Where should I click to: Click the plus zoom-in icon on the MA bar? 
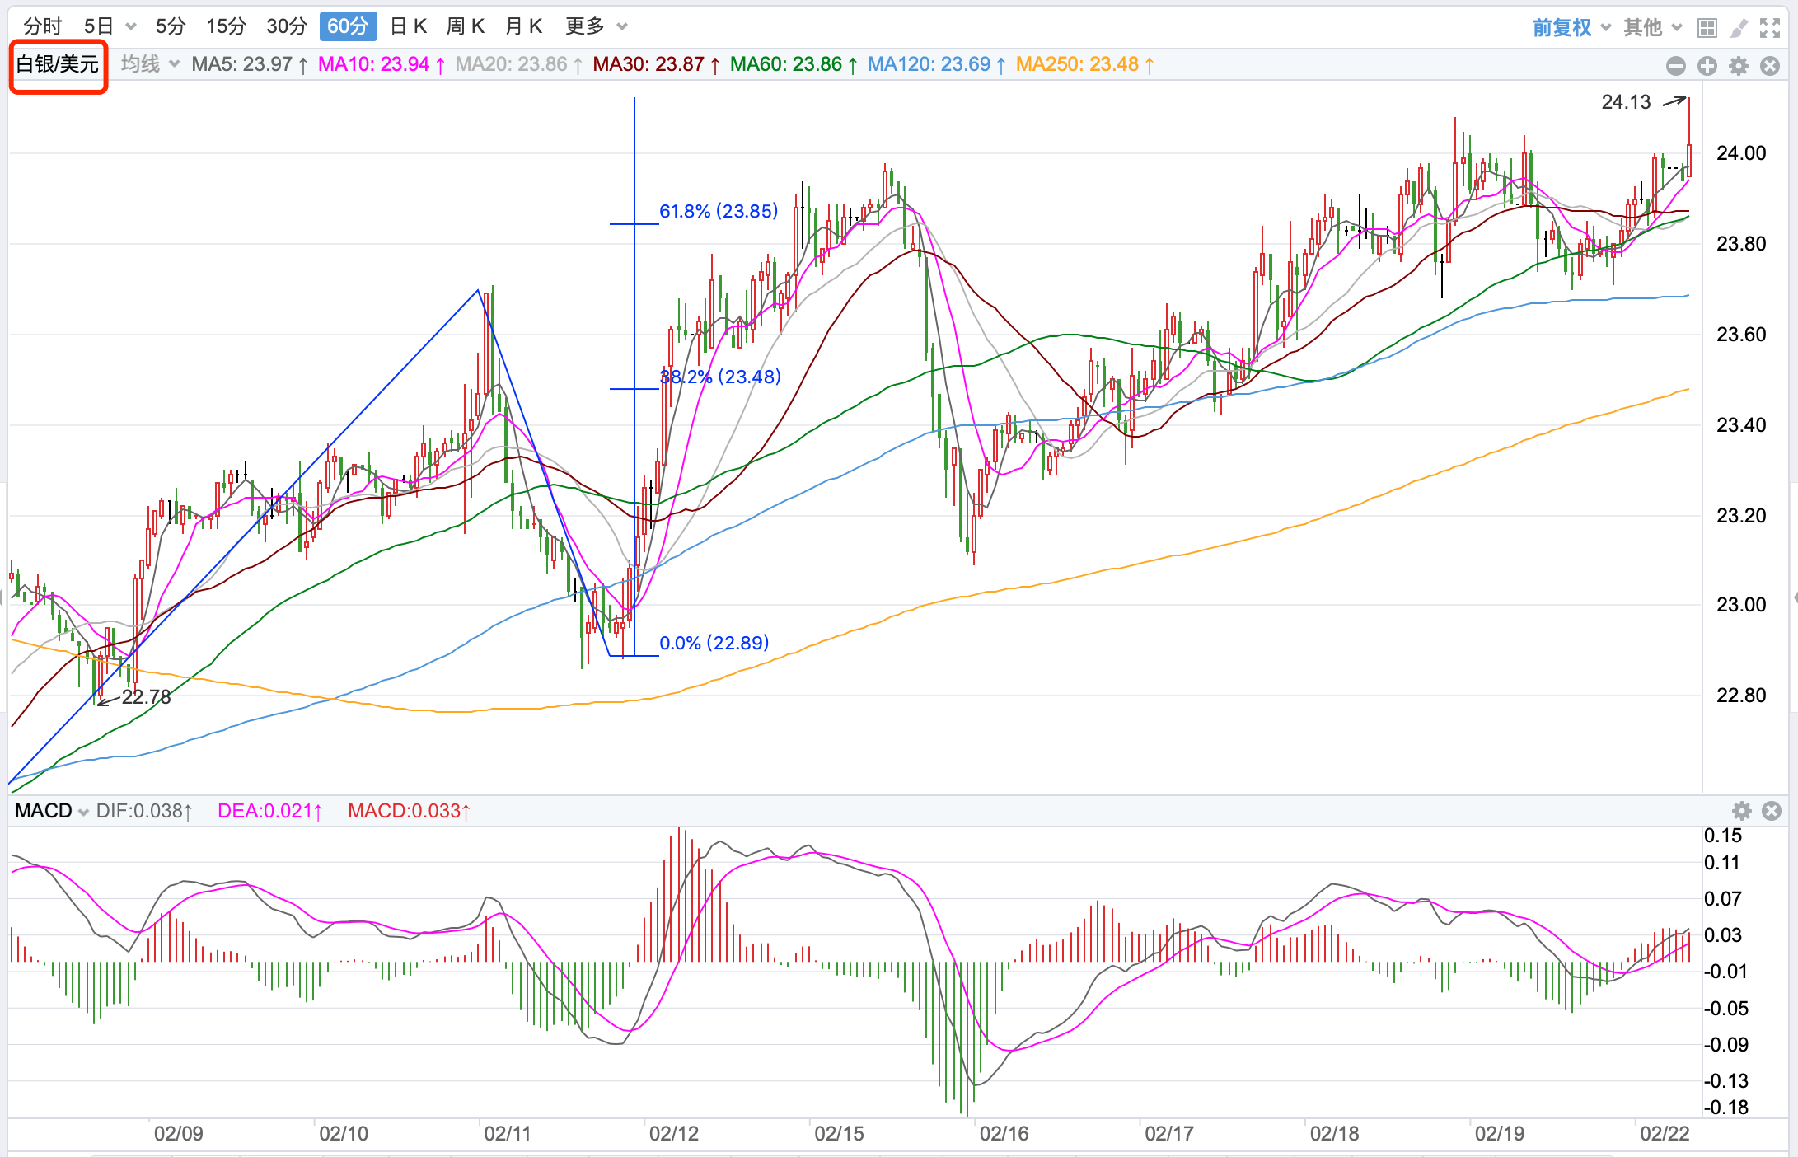(x=1707, y=66)
